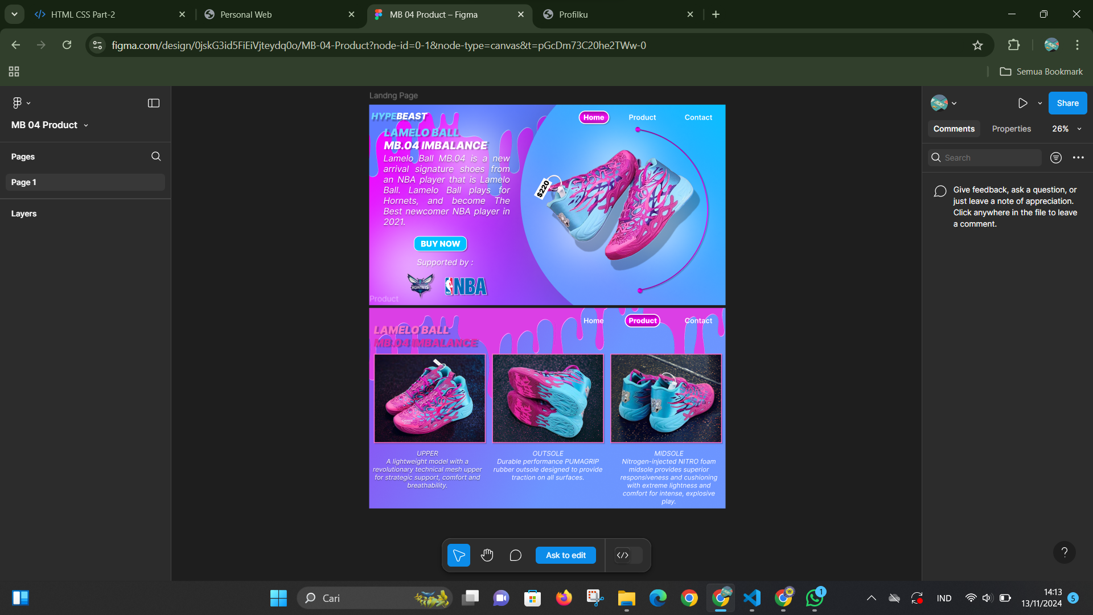Search pages with magnifier icon
1093x615 pixels.
pos(156,157)
